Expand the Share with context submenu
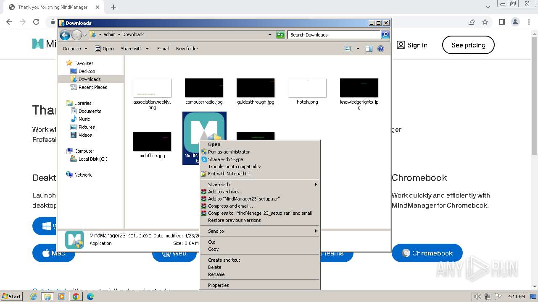 pos(259,185)
